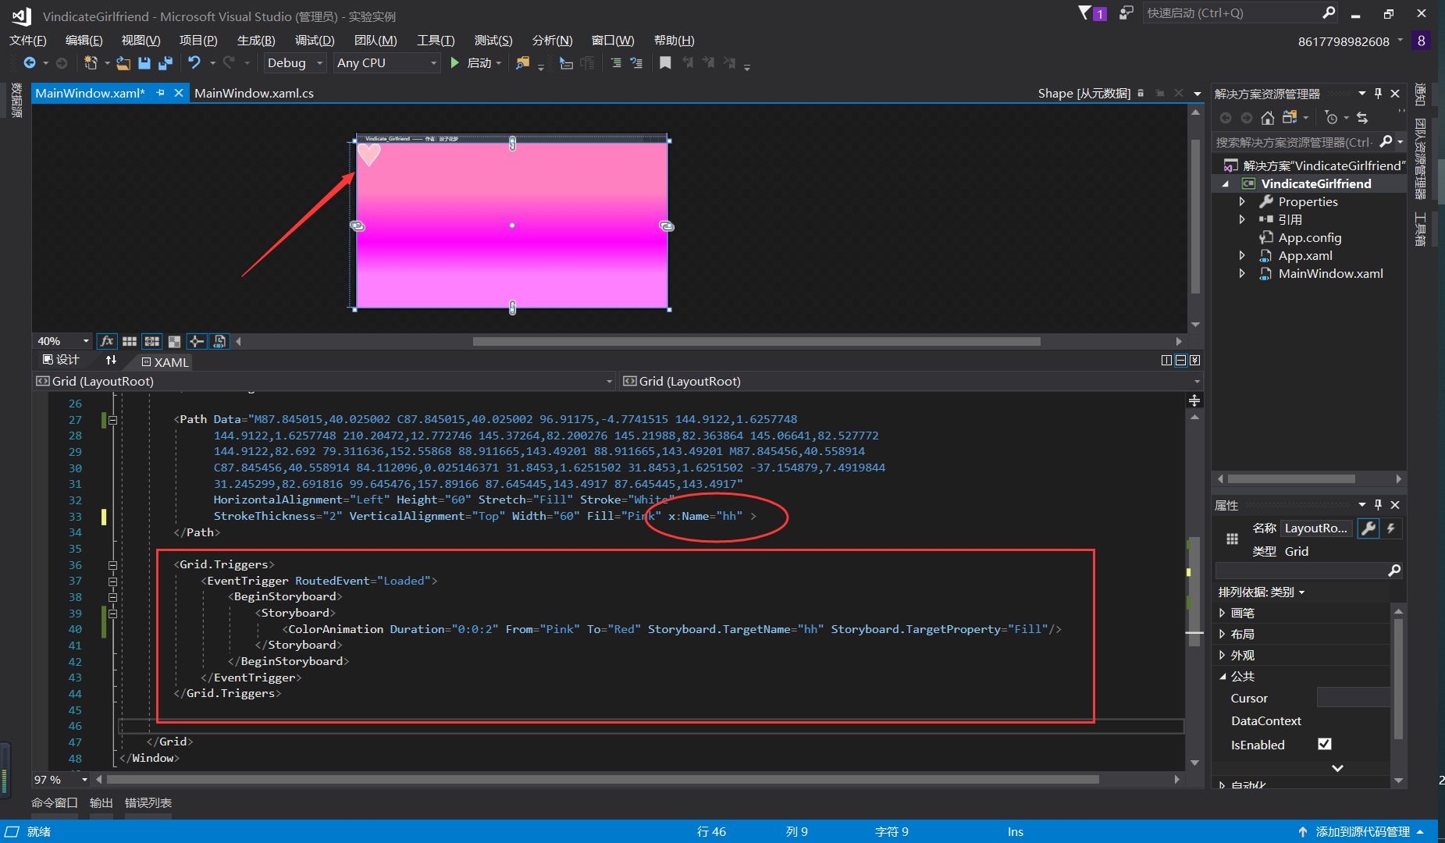Click the events lightning bolt icon
Image resolution: width=1445 pixels, height=843 pixels.
1391,528
